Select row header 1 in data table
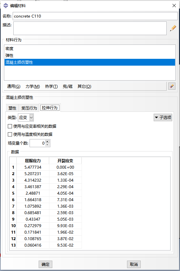The height and width of the screenshot is (271, 180). tap(13, 167)
